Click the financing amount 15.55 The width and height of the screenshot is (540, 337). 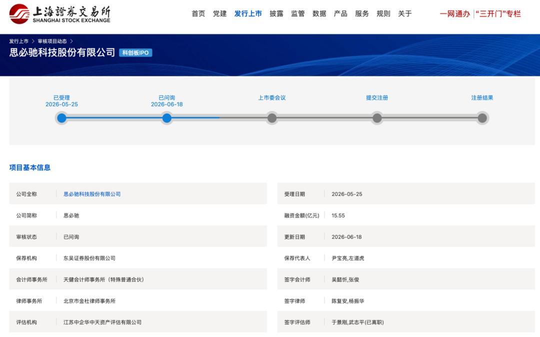[338, 216]
